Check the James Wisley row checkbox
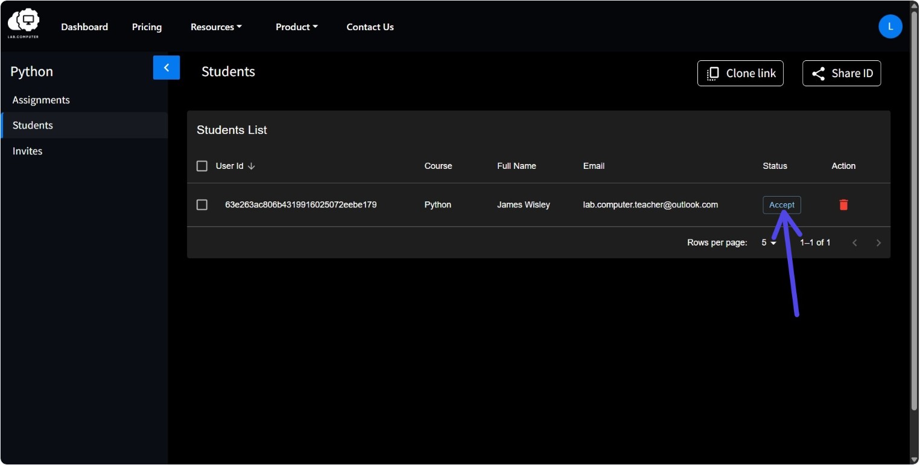 (202, 205)
